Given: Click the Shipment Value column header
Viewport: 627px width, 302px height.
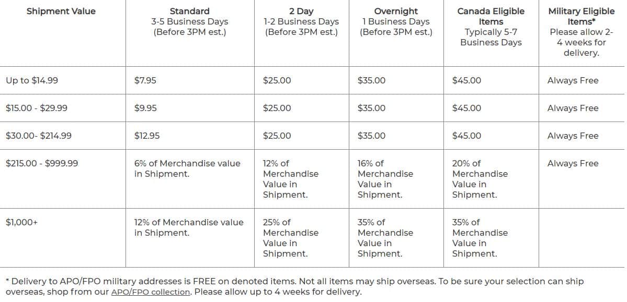Looking at the screenshot, I should click(61, 11).
